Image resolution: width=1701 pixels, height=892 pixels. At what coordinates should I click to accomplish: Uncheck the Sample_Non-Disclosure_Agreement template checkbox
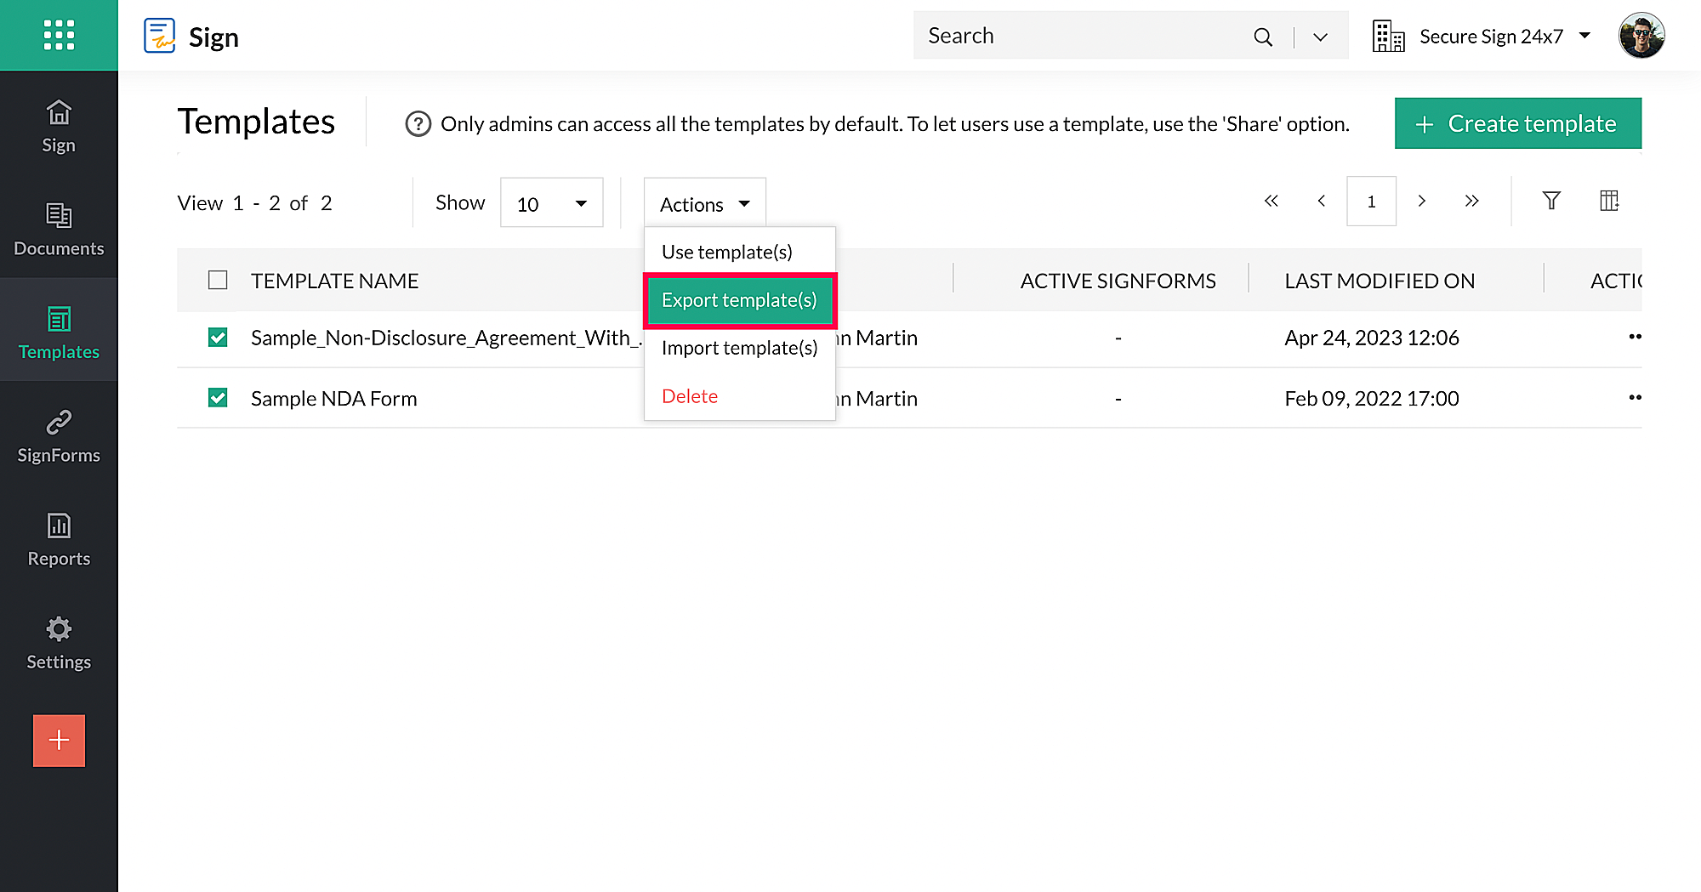click(218, 338)
